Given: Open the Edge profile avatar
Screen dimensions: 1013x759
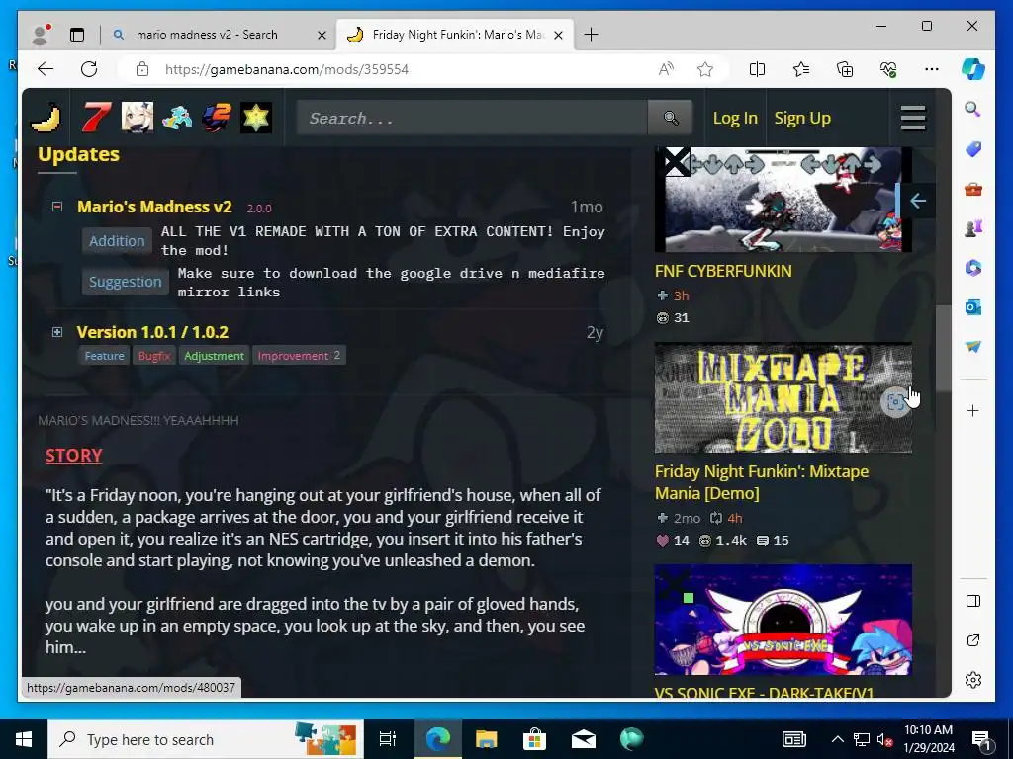Looking at the screenshot, I should (41, 35).
